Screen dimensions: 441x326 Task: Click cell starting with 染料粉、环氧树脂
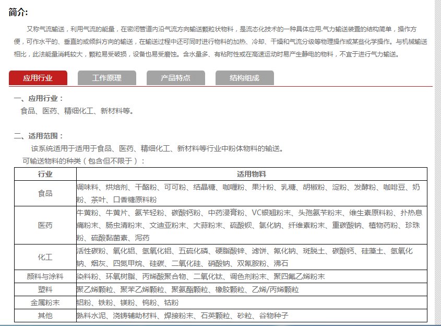click(252, 276)
